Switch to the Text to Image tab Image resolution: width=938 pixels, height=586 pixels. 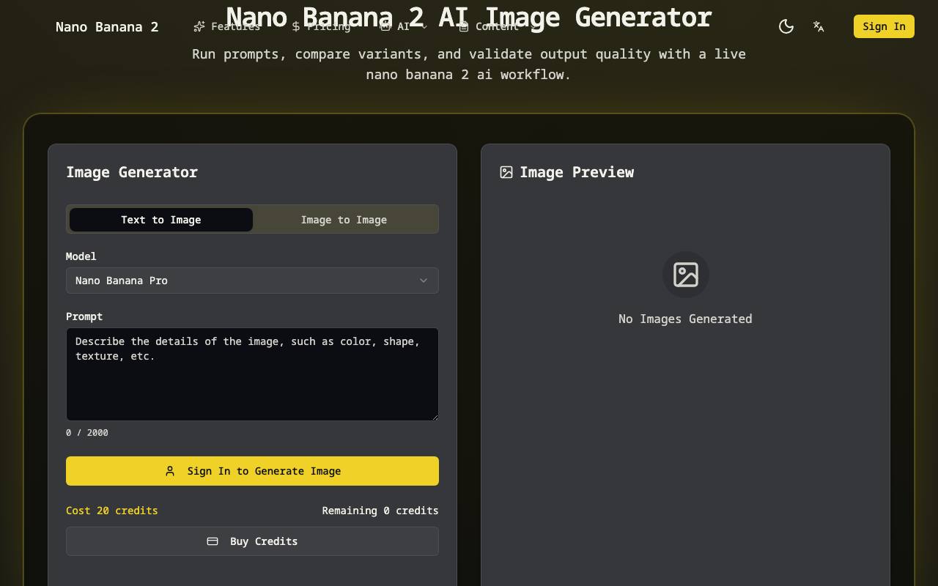(x=161, y=220)
